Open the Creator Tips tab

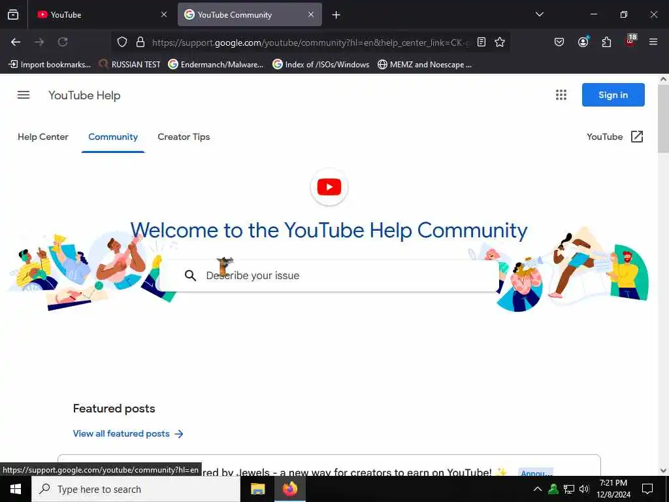click(184, 137)
